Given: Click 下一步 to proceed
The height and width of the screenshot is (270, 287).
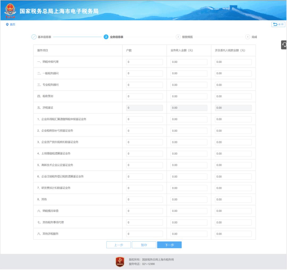Looking at the screenshot, I should (x=169, y=245).
